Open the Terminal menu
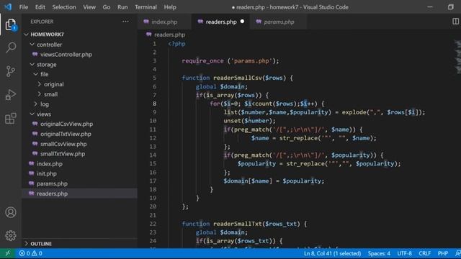The width and height of the screenshot is (461, 259). (x=146, y=7)
